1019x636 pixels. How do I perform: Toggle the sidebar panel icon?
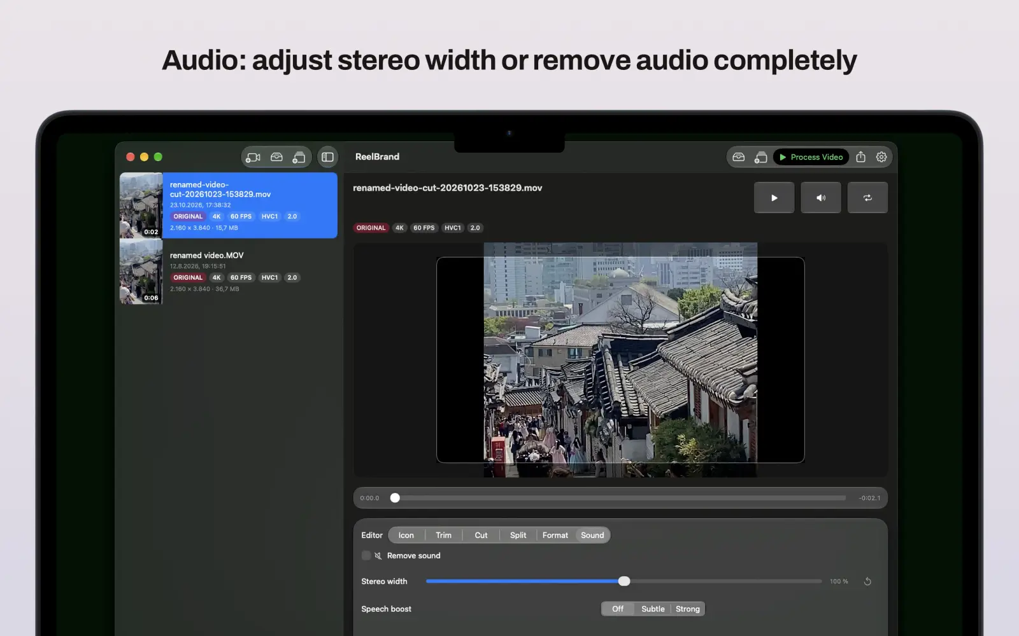327,157
